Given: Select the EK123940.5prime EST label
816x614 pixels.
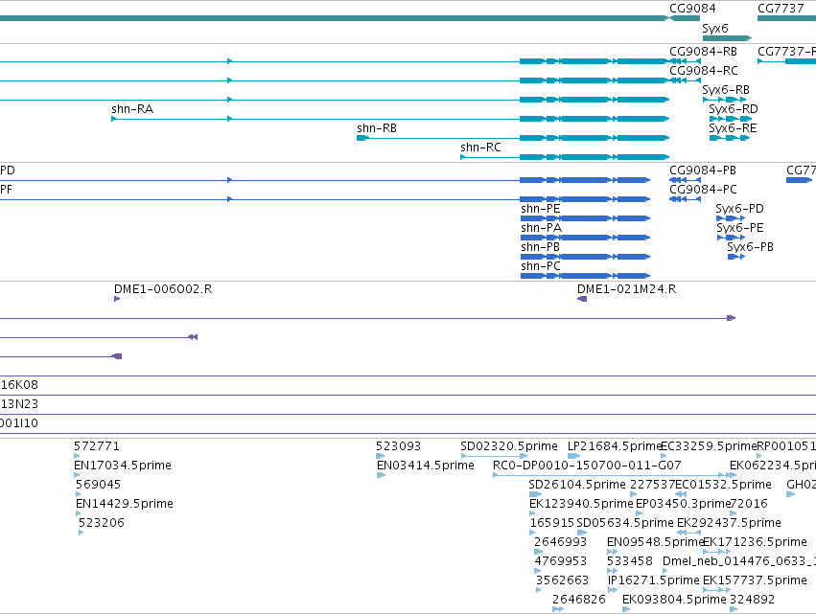Looking at the screenshot, I should pos(581,504).
